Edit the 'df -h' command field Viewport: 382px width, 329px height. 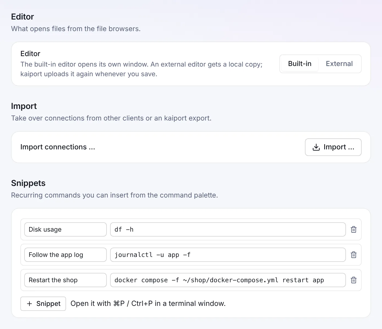coord(228,229)
